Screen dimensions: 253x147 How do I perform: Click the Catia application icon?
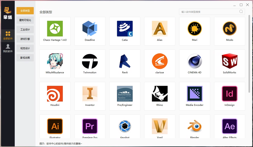(125, 28)
